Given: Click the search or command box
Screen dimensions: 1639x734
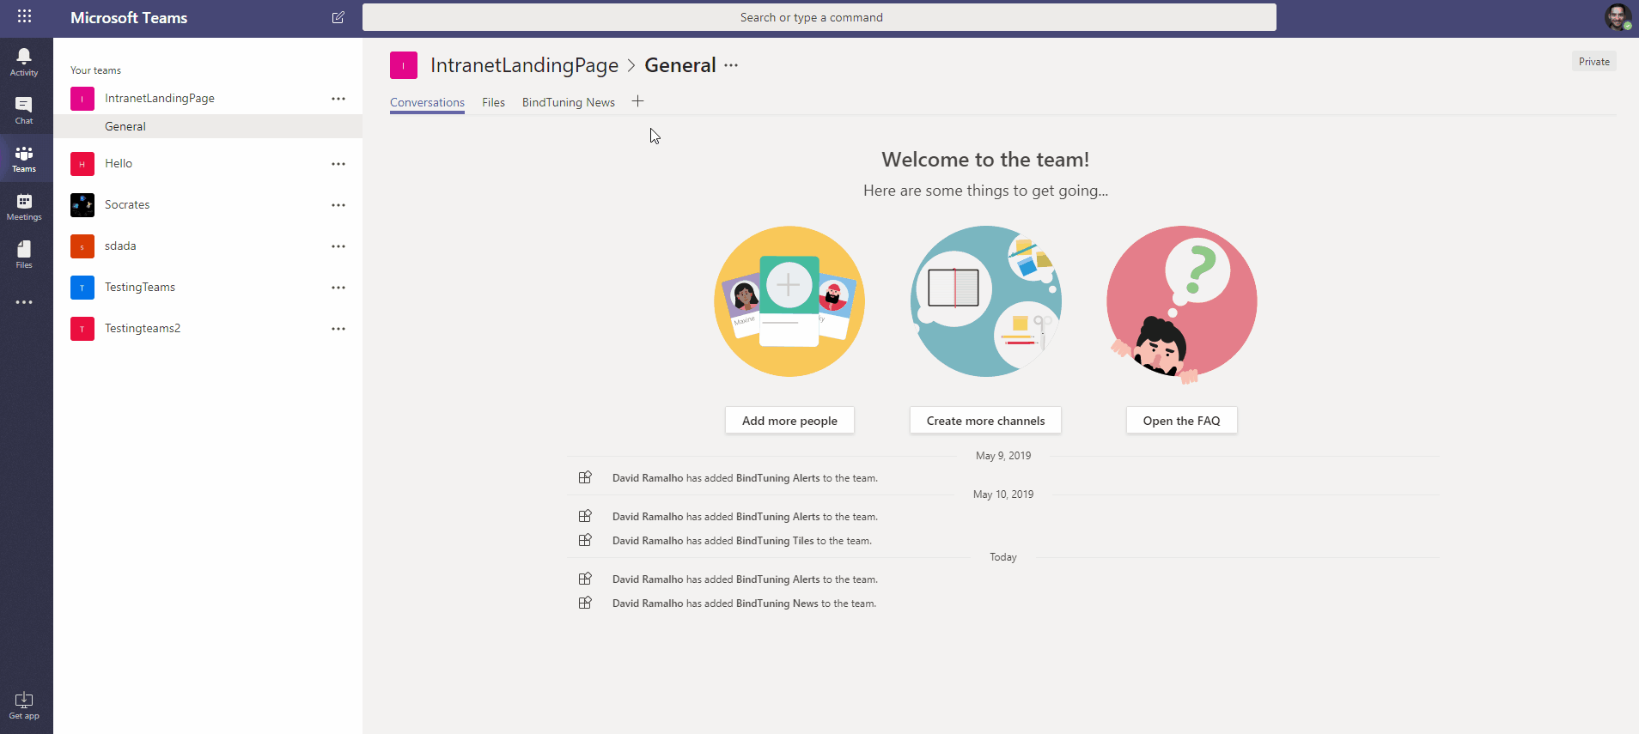Looking at the screenshot, I should tap(819, 17).
